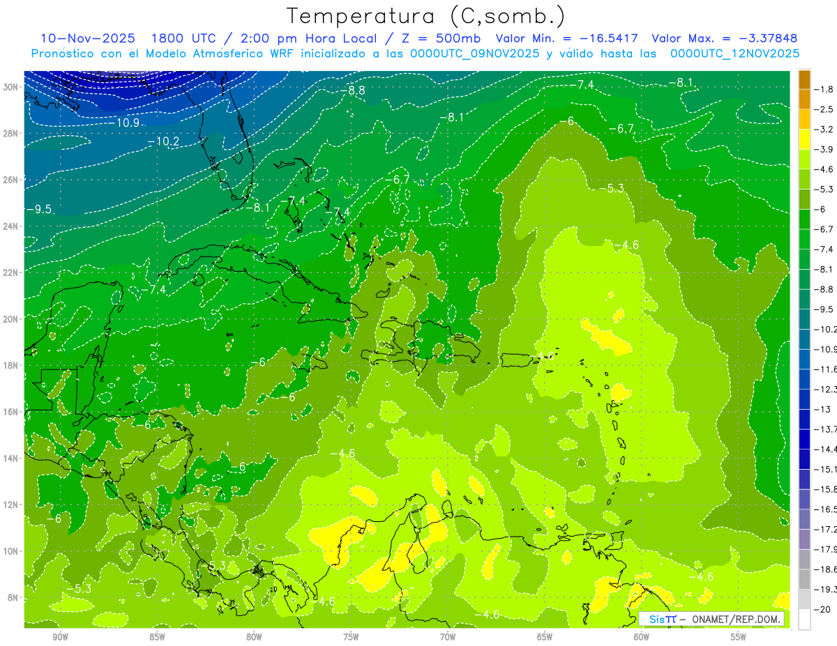837x646 pixels.
Task: Click the '0000UTC_12NOV2025' valid-until time
Action: 734,54
